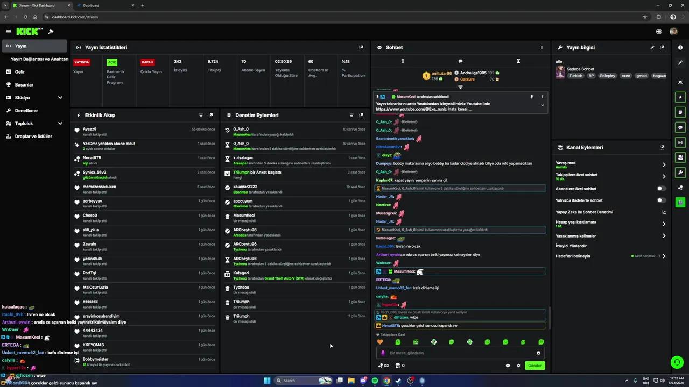
Task: Open Başarılar in the sidebar
Action: [35, 85]
